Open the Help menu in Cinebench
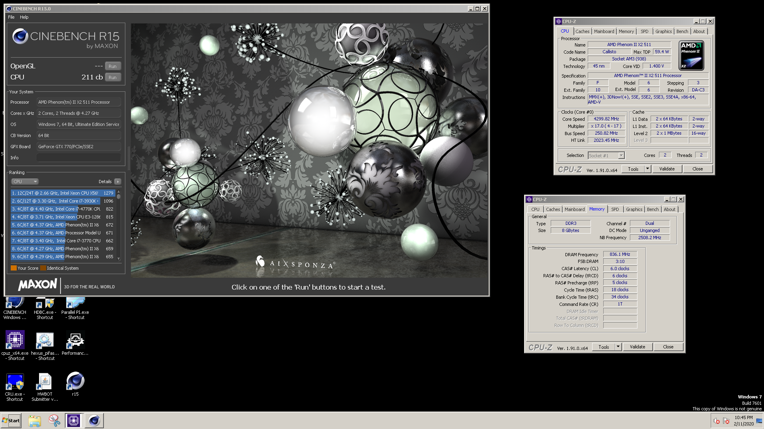 point(24,17)
